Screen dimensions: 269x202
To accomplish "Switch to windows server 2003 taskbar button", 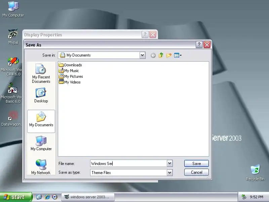I will 88,197.
